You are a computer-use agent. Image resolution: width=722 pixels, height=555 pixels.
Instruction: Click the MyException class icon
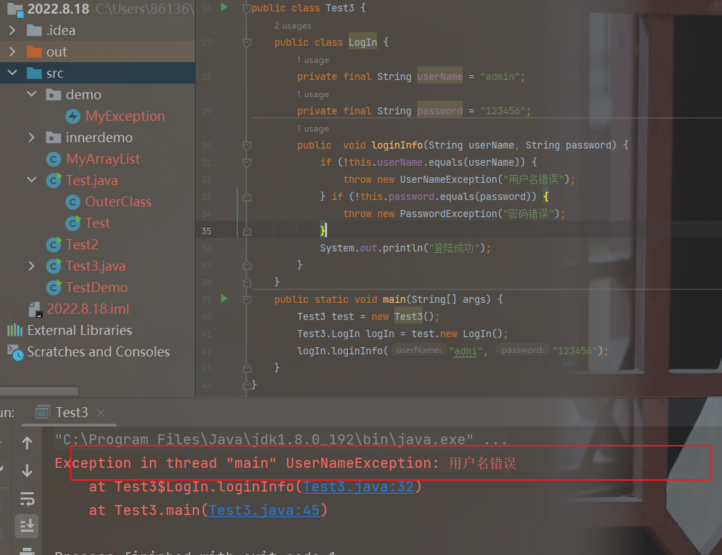pos(73,116)
